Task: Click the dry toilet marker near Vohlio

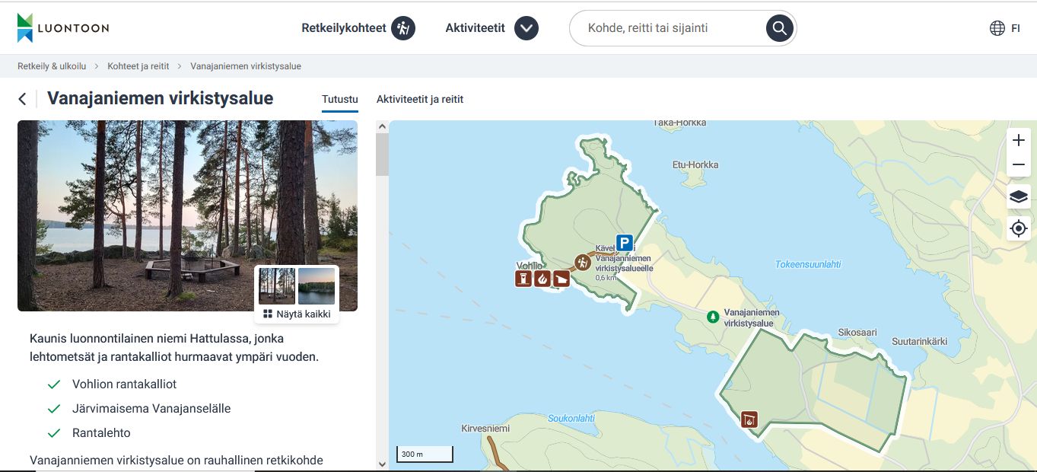Action: click(x=523, y=279)
